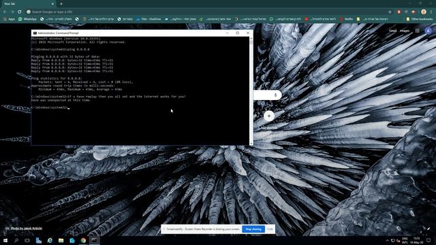Open the Files - OneDrive bookmark
This screenshot has width=436, height=245.
click(149, 19)
